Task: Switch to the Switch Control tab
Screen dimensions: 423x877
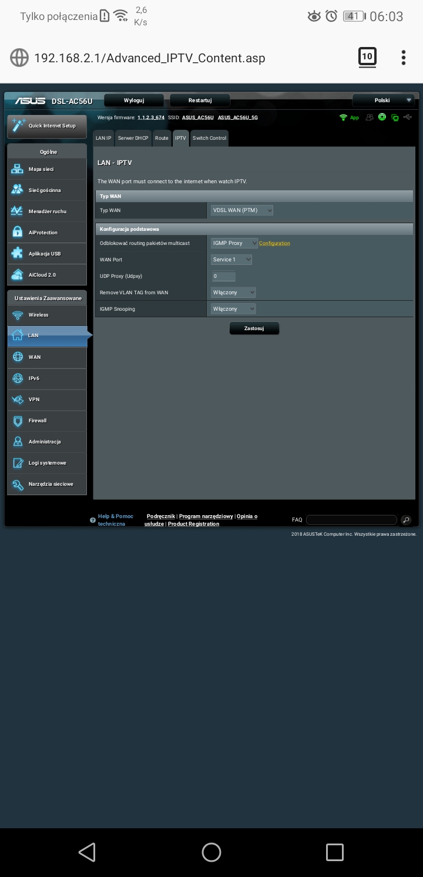Action: (x=209, y=138)
